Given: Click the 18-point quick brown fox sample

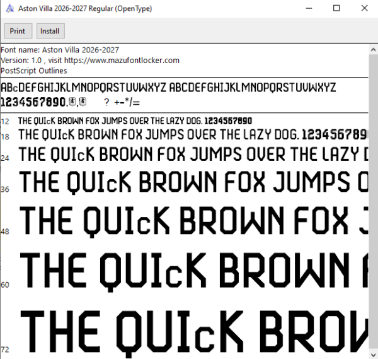Looking at the screenshot, I should click(193, 135).
